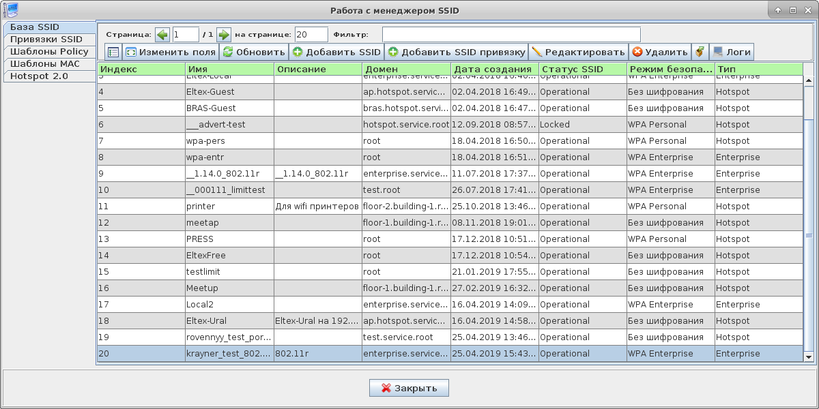Viewport: 819px width, 409px height.
Task: Click the table scrollbar down arrow
Action: click(x=809, y=357)
